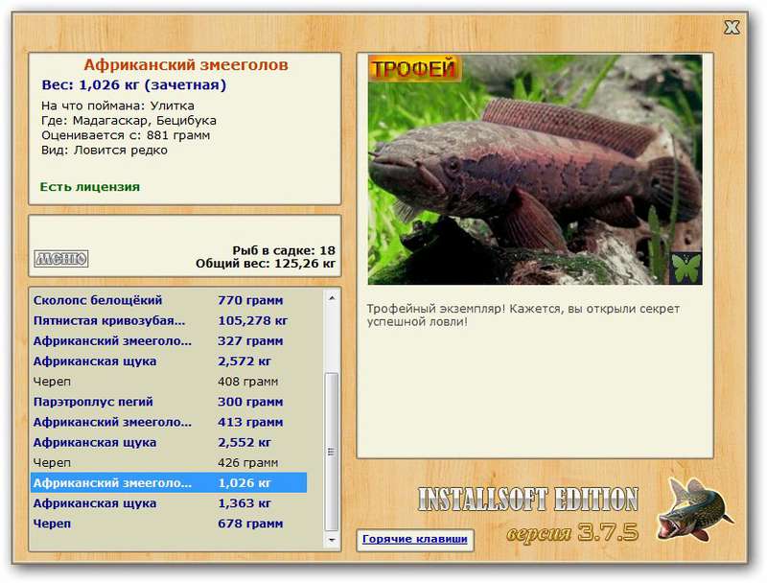Select Африканский змееголов 327 грамм entry
767x583 pixels.
169,341
